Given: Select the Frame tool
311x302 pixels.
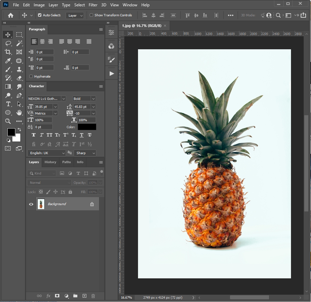Looking at the screenshot, I should [19, 52].
